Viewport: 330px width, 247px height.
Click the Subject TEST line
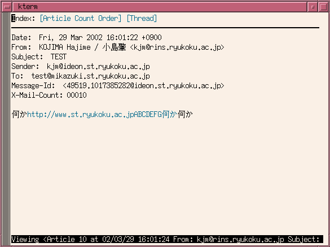39,57
